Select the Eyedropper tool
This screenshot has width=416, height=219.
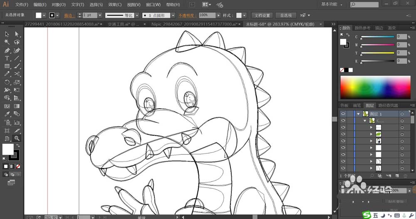point(7,114)
